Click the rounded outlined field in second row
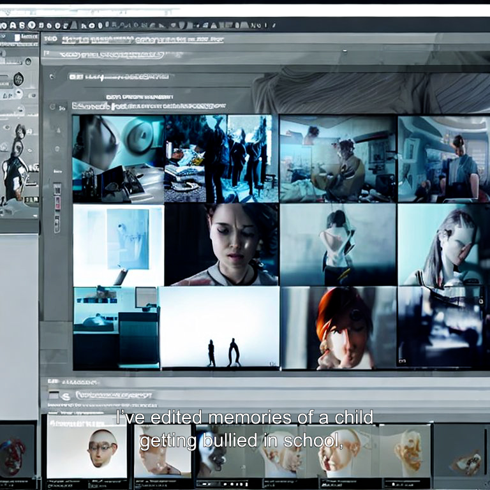 point(112,55)
